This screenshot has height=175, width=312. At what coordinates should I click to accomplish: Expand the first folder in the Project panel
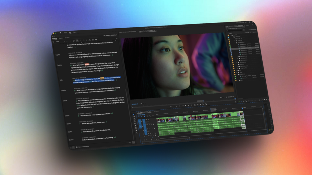pos(231,35)
